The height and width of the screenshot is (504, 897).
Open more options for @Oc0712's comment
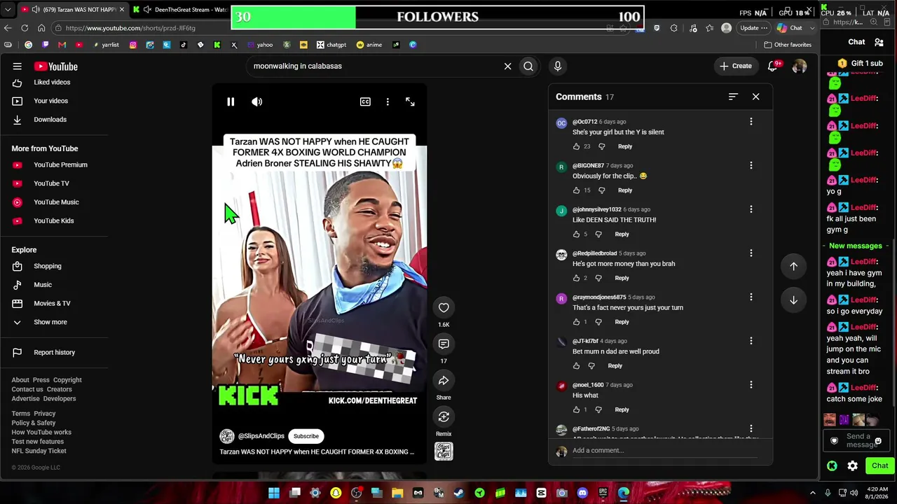(751, 122)
